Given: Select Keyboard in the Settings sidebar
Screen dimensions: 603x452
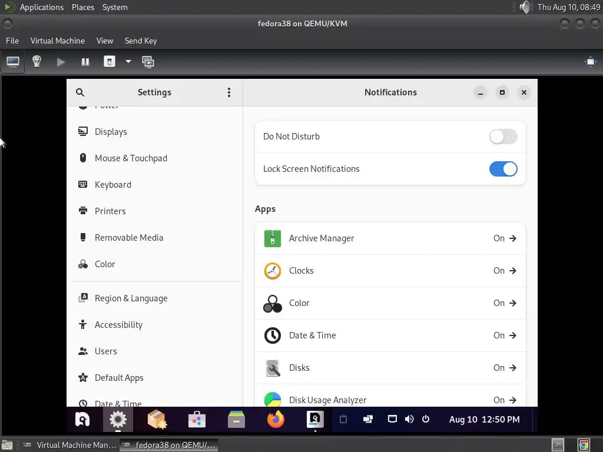Looking at the screenshot, I should [155, 185].
